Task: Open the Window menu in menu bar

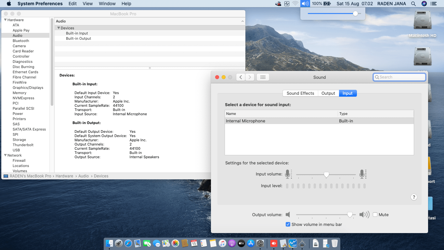Action: coord(107,4)
